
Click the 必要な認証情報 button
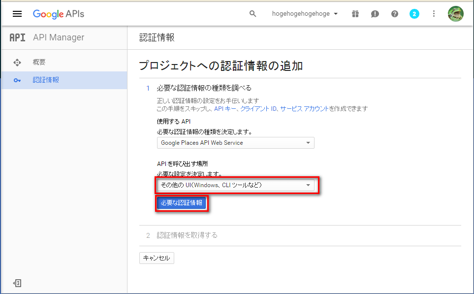[x=181, y=203]
